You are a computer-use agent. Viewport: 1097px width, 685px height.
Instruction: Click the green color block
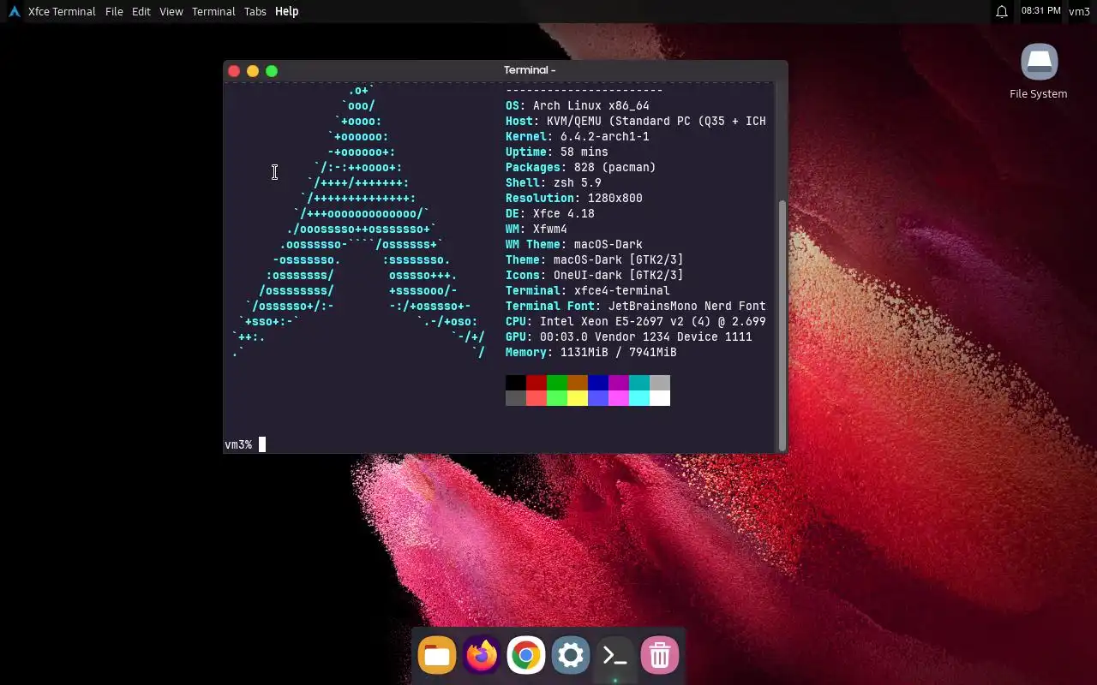[557, 383]
